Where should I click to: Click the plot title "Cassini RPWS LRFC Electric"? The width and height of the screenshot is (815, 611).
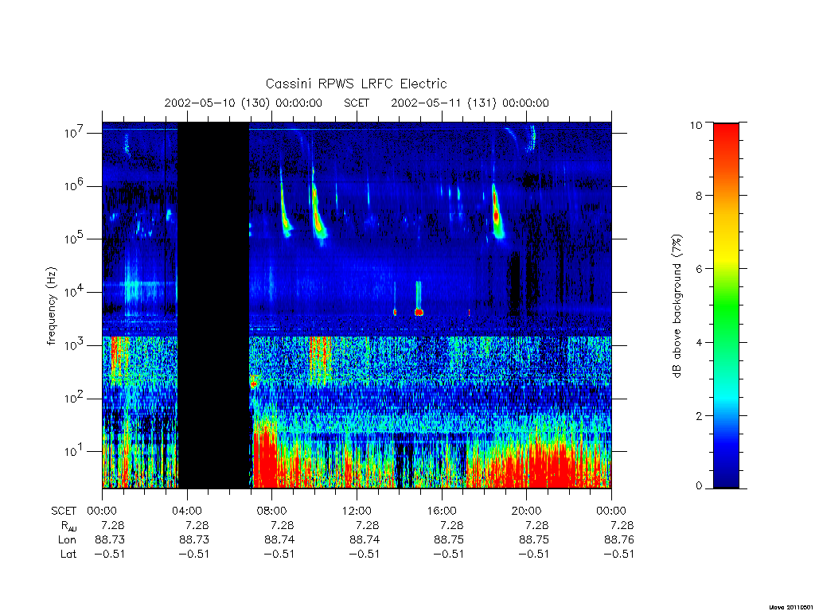pos(356,84)
